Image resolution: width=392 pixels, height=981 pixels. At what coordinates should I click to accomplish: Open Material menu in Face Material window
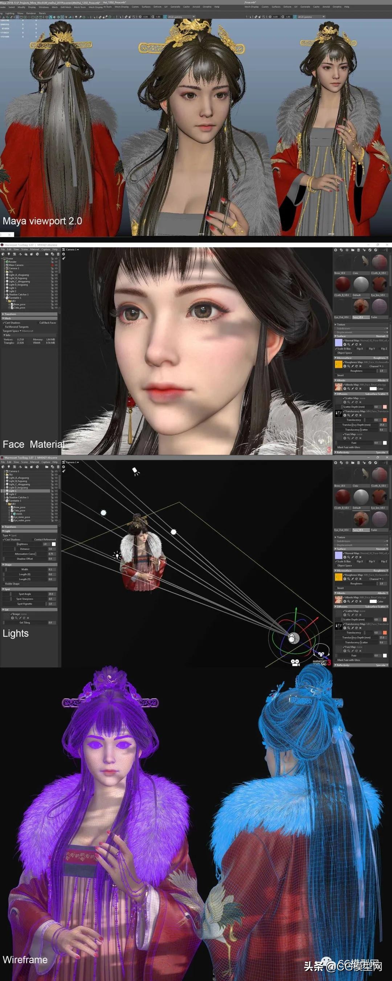point(34,249)
